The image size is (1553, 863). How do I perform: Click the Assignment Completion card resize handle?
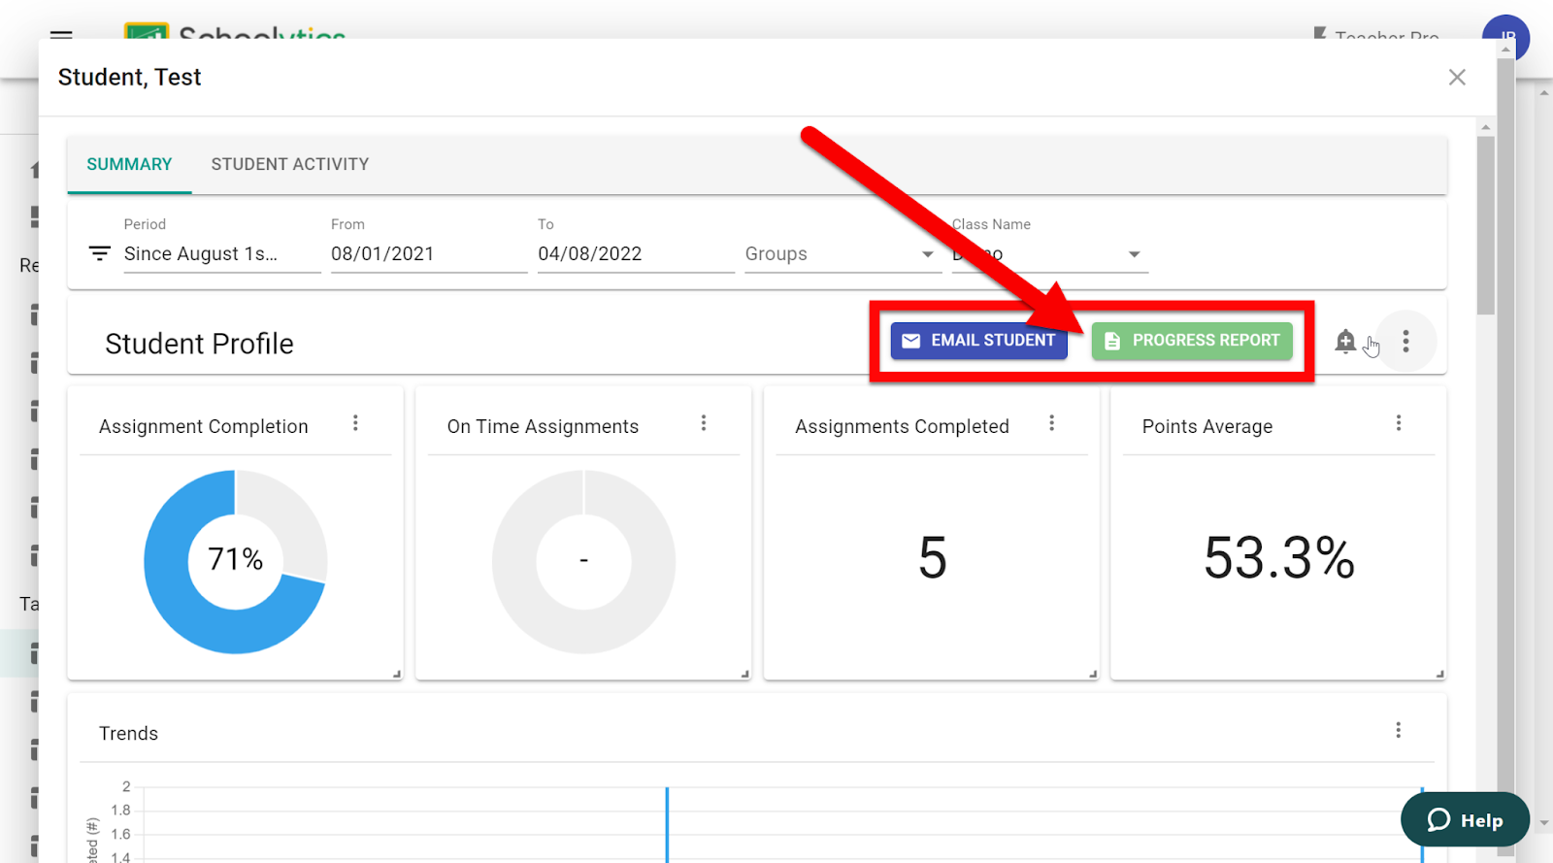(397, 674)
